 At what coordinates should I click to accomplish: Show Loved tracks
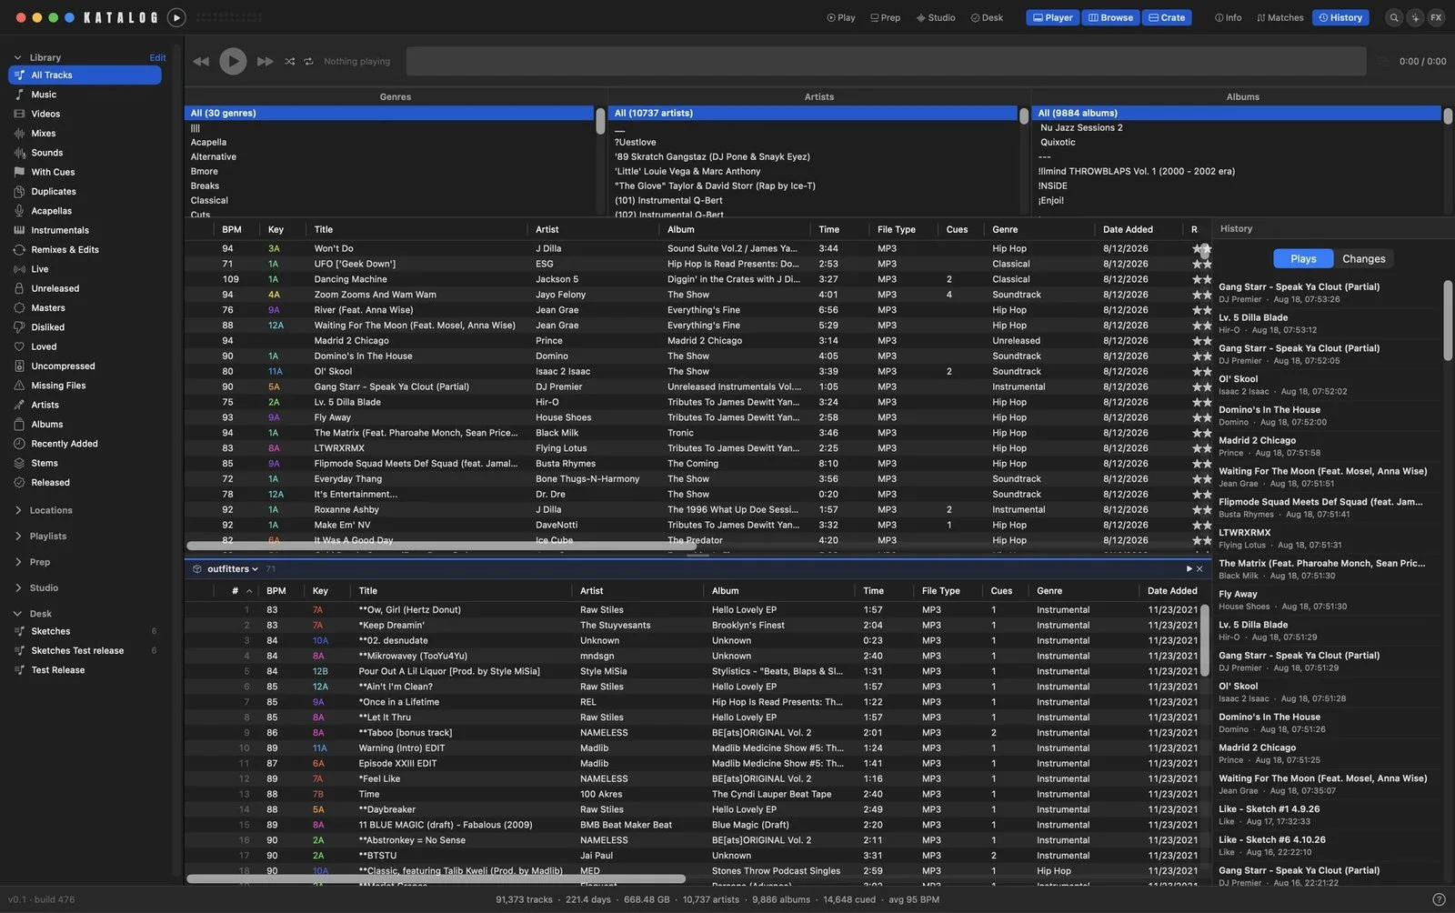[x=85, y=346]
